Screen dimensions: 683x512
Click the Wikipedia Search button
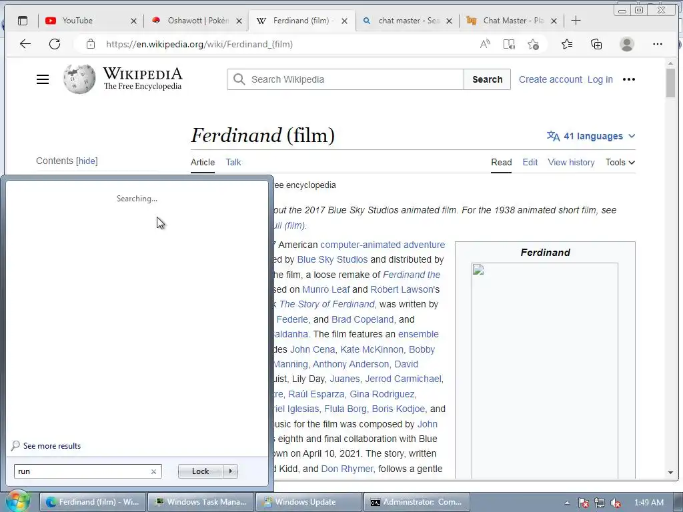[x=487, y=79]
